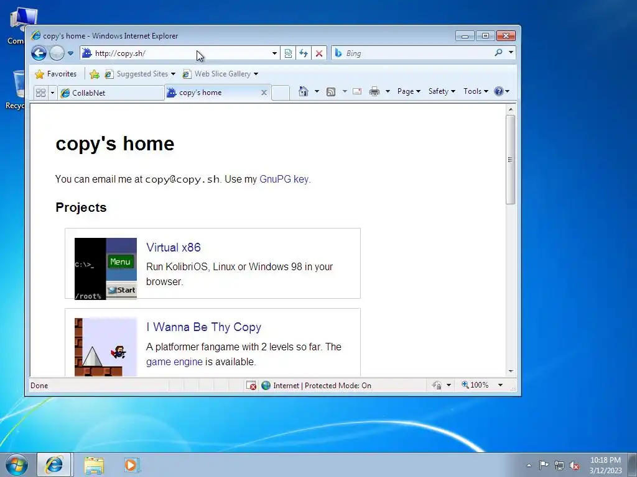The width and height of the screenshot is (637, 477).
Task: Expand the address bar autocomplete dropdown
Action: click(x=274, y=53)
